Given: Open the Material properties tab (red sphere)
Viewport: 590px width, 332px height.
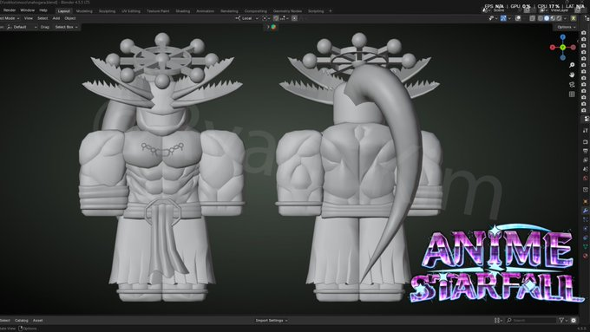Looking at the screenshot, I should [585, 256].
